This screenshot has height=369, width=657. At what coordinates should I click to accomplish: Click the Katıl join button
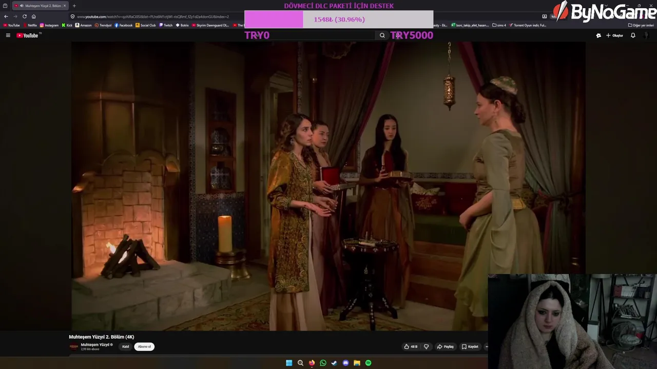(x=126, y=346)
